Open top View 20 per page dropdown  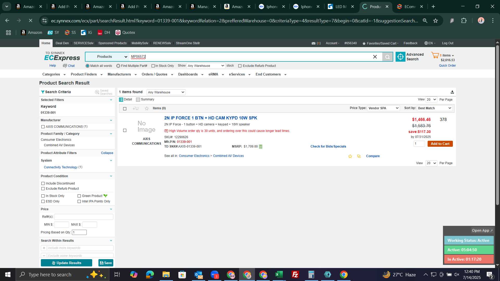(431, 100)
